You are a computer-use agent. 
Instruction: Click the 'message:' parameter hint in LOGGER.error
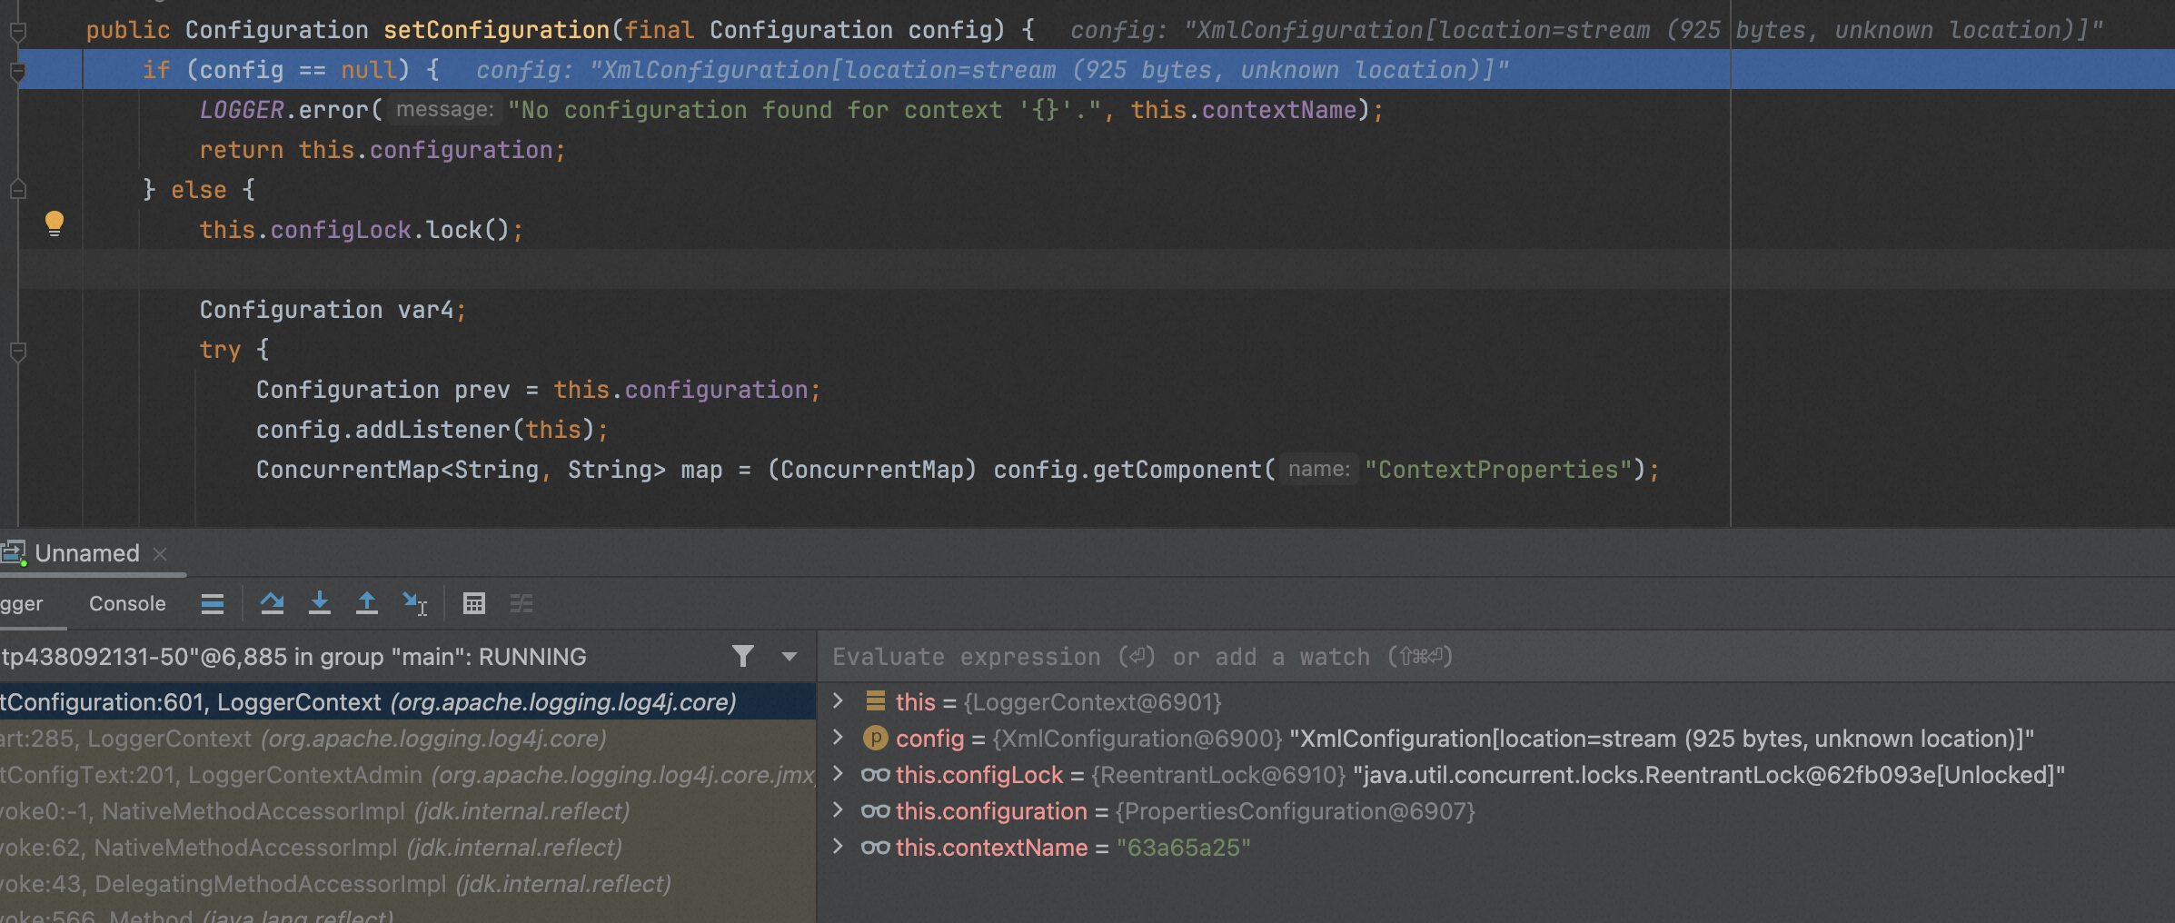pos(444,110)
